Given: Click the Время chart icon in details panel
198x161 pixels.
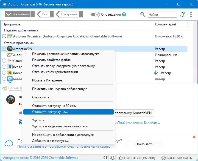Looking at the screenshot, I should (x=5, y=88).
